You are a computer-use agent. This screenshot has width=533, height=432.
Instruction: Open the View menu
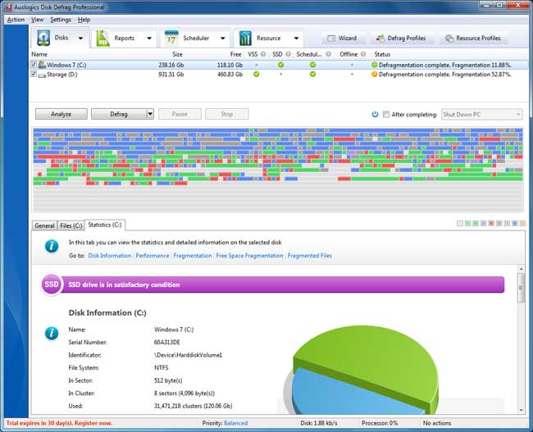38,20
